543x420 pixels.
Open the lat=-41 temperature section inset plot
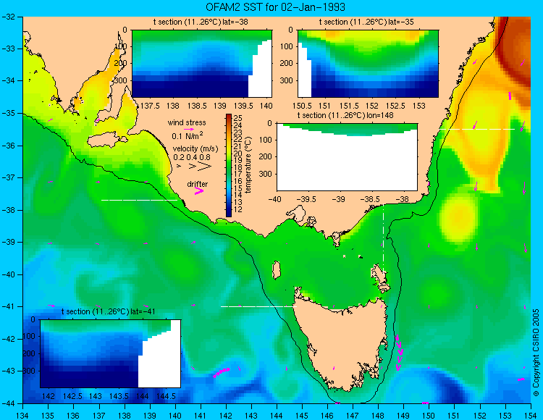click(111, 353)
